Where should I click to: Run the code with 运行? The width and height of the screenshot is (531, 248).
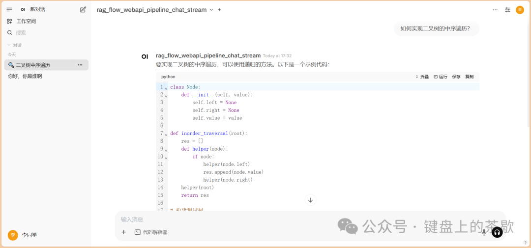pyautogui.click(x=441, y=77)
